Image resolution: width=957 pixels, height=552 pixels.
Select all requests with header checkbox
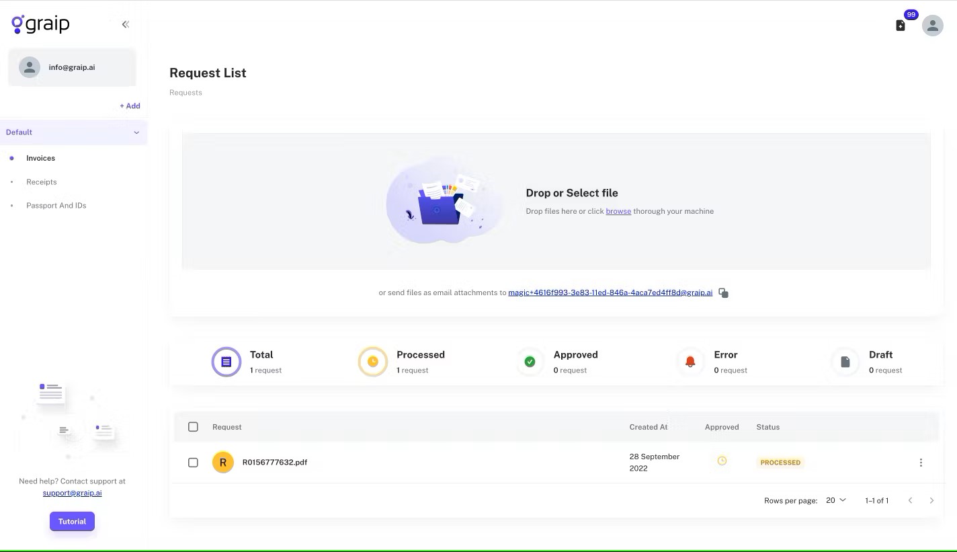[193, 427]
